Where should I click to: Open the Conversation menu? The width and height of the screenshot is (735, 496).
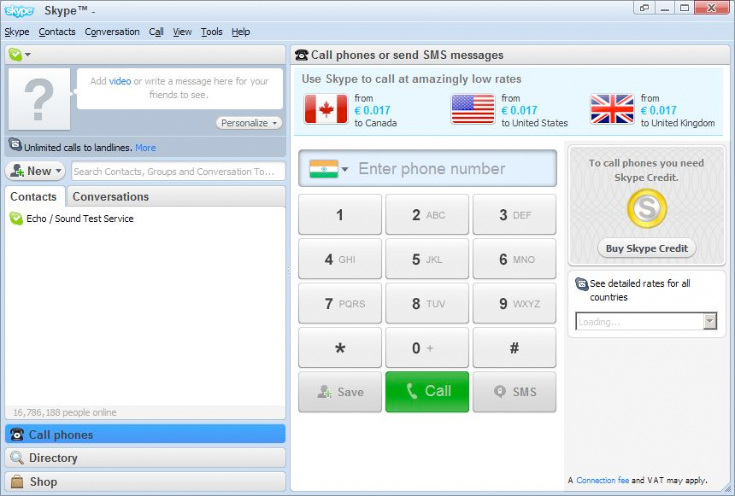[112, 32]
